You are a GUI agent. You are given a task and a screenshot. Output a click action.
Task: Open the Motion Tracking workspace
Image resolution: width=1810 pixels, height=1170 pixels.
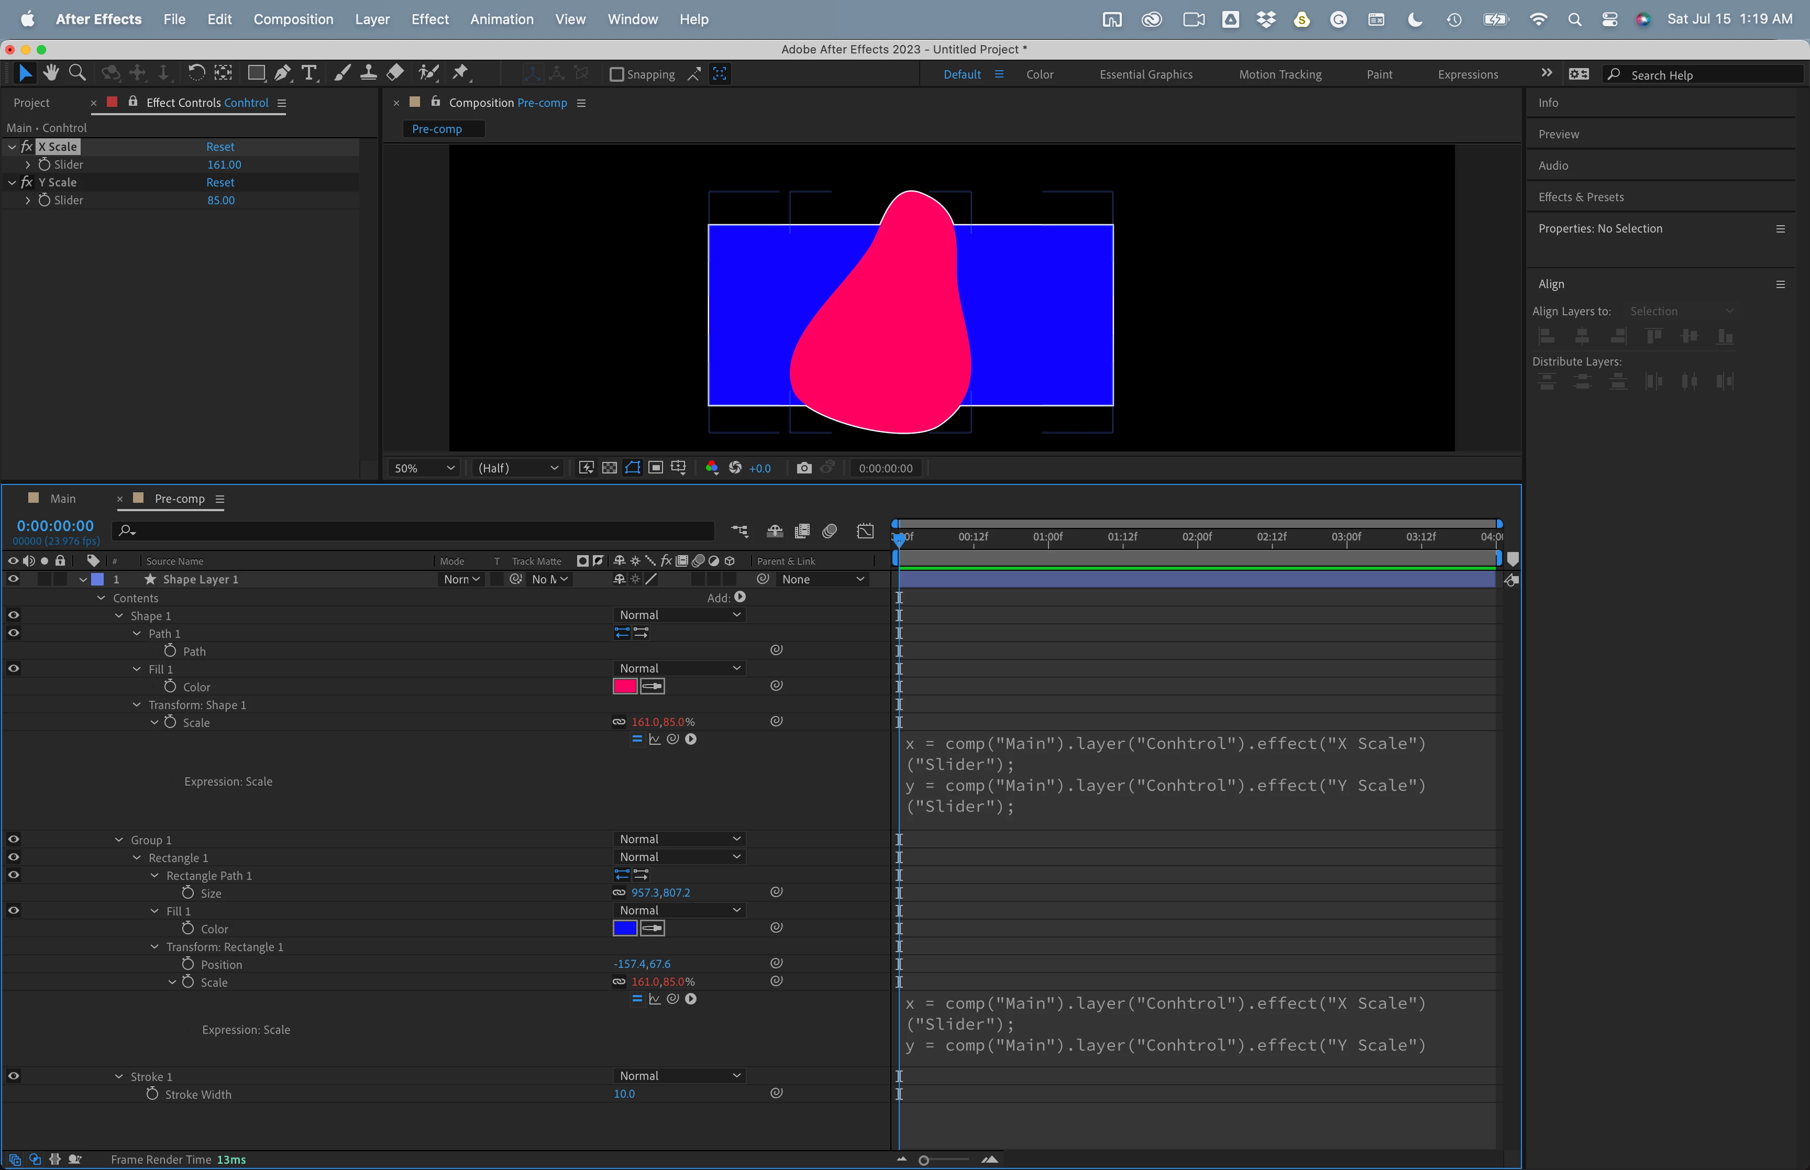click(x=1280, y=74)
